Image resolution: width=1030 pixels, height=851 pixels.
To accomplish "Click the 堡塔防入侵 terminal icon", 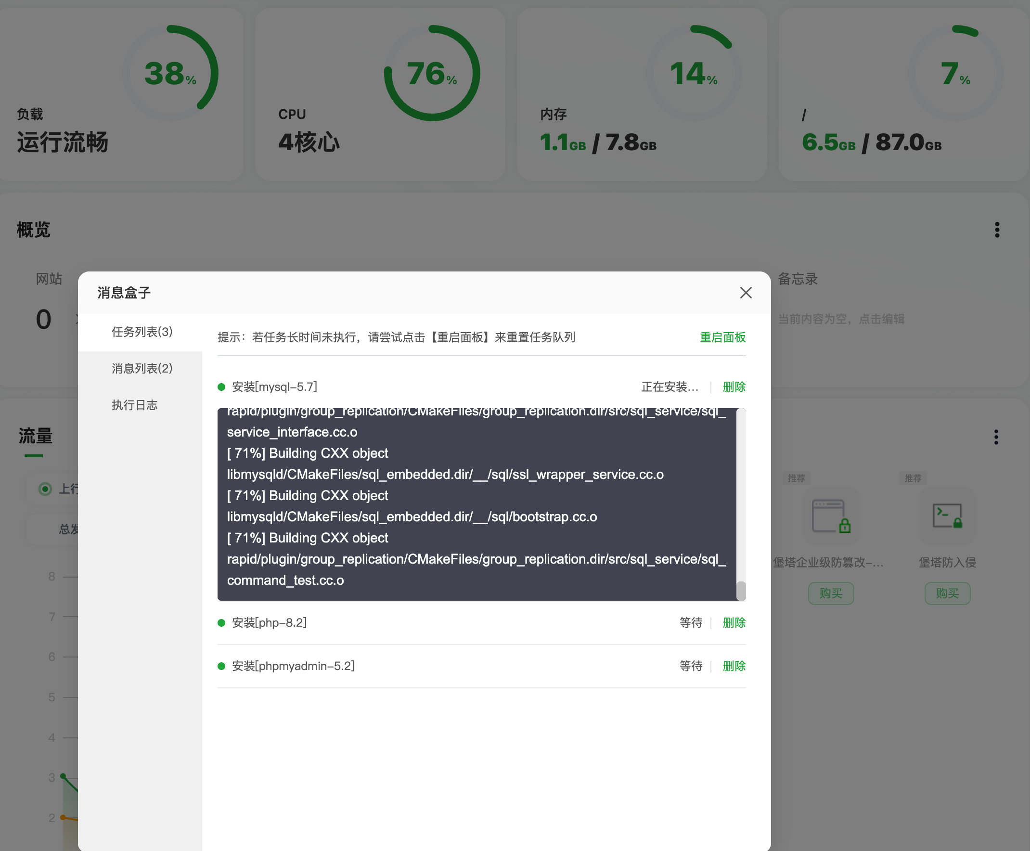I will [947, 516].
